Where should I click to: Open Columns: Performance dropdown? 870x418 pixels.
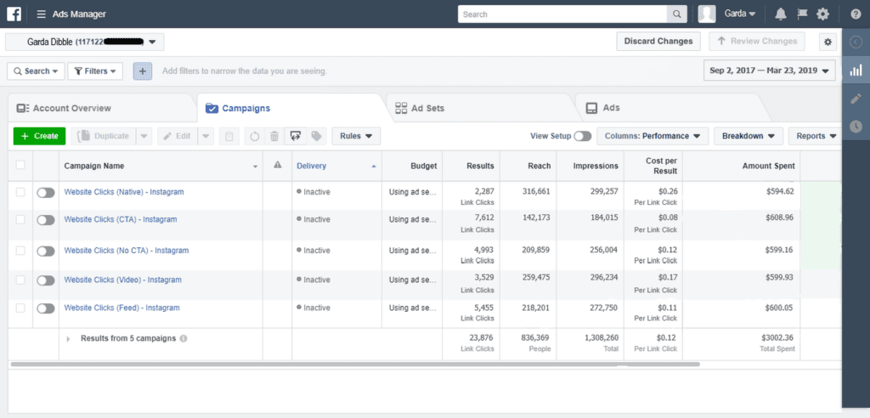652,136
